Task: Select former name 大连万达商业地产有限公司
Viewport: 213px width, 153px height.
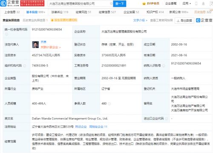Action: pos(188,106)
